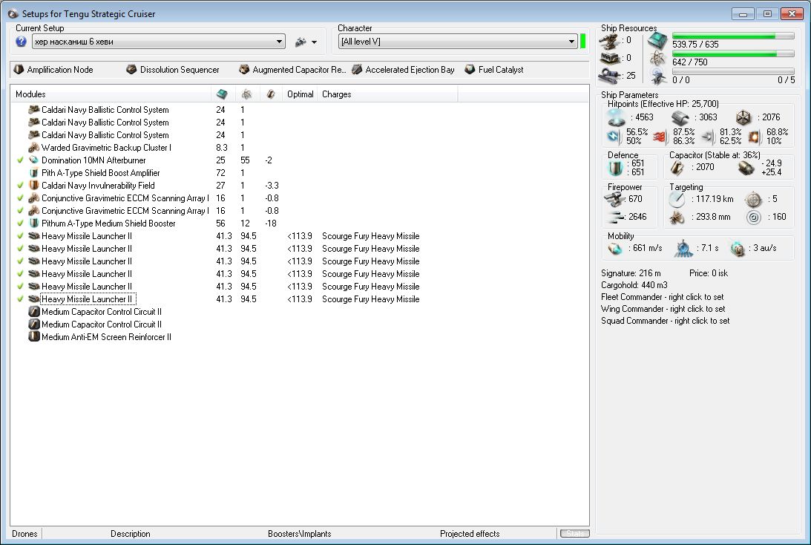Click the launcher hardpoints icon
Screen dimensions: 811x545
tap(608, 58)
